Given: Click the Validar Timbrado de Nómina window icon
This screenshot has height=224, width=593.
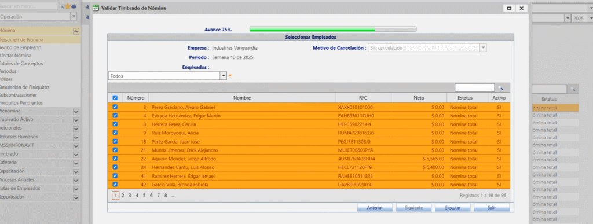Looking at the screenshot, I should click(96, 8).
